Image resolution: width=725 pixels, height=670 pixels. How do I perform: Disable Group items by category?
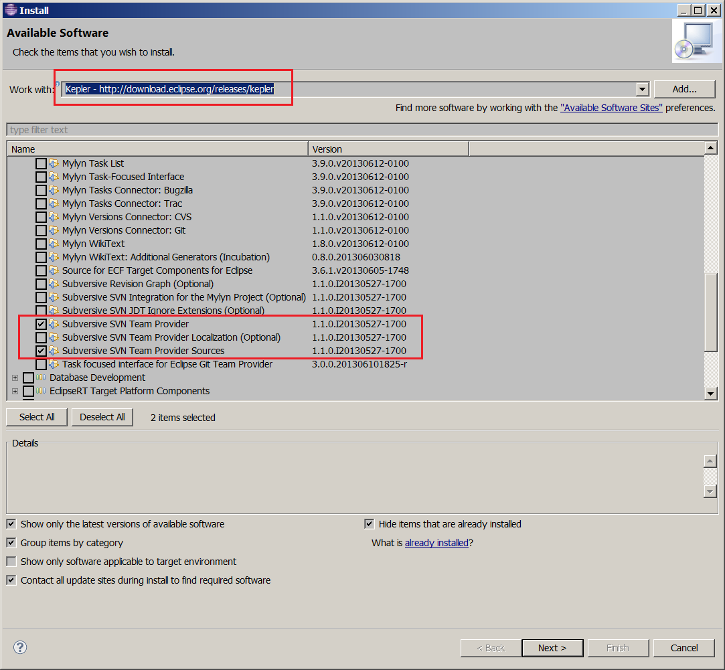[x=11, y=543]
